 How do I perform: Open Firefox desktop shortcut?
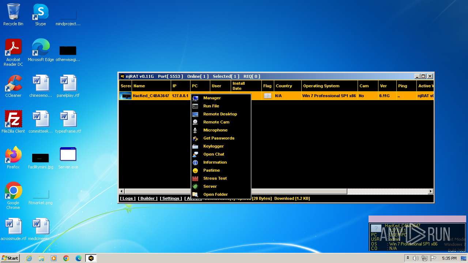pos(13,158)
